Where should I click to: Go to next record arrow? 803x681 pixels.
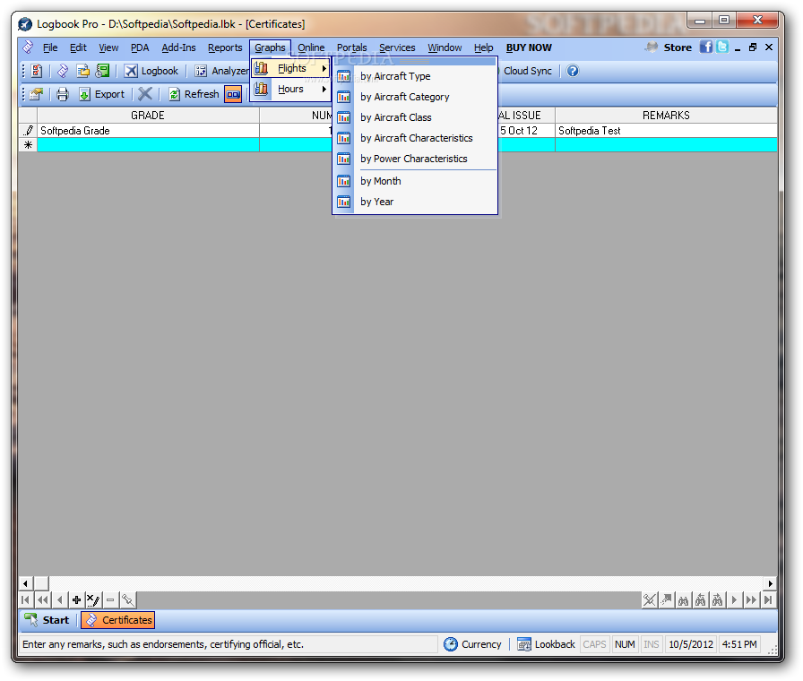[734, 599]
